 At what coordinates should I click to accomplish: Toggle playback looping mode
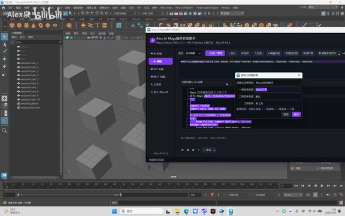coord(308,194)
